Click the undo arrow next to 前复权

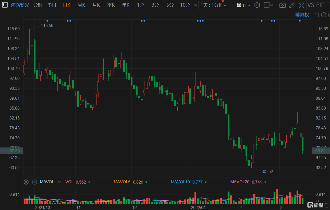[316, 15]
